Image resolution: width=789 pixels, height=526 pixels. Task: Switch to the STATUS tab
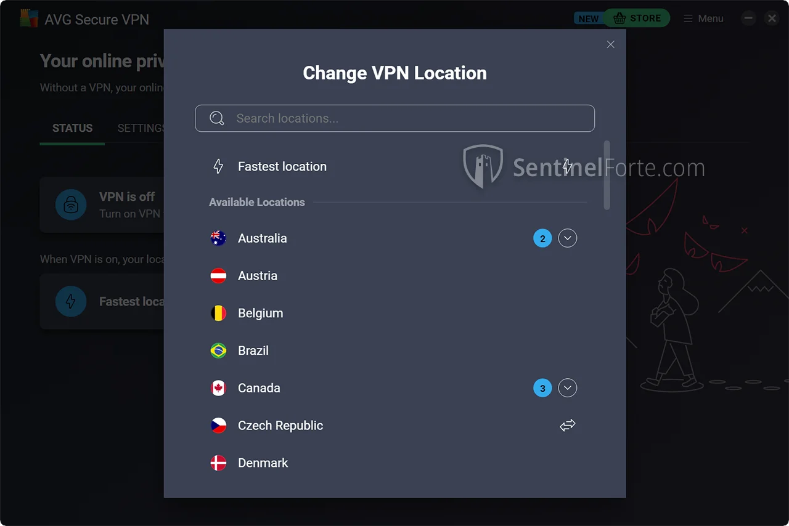(x=72, y=128)
